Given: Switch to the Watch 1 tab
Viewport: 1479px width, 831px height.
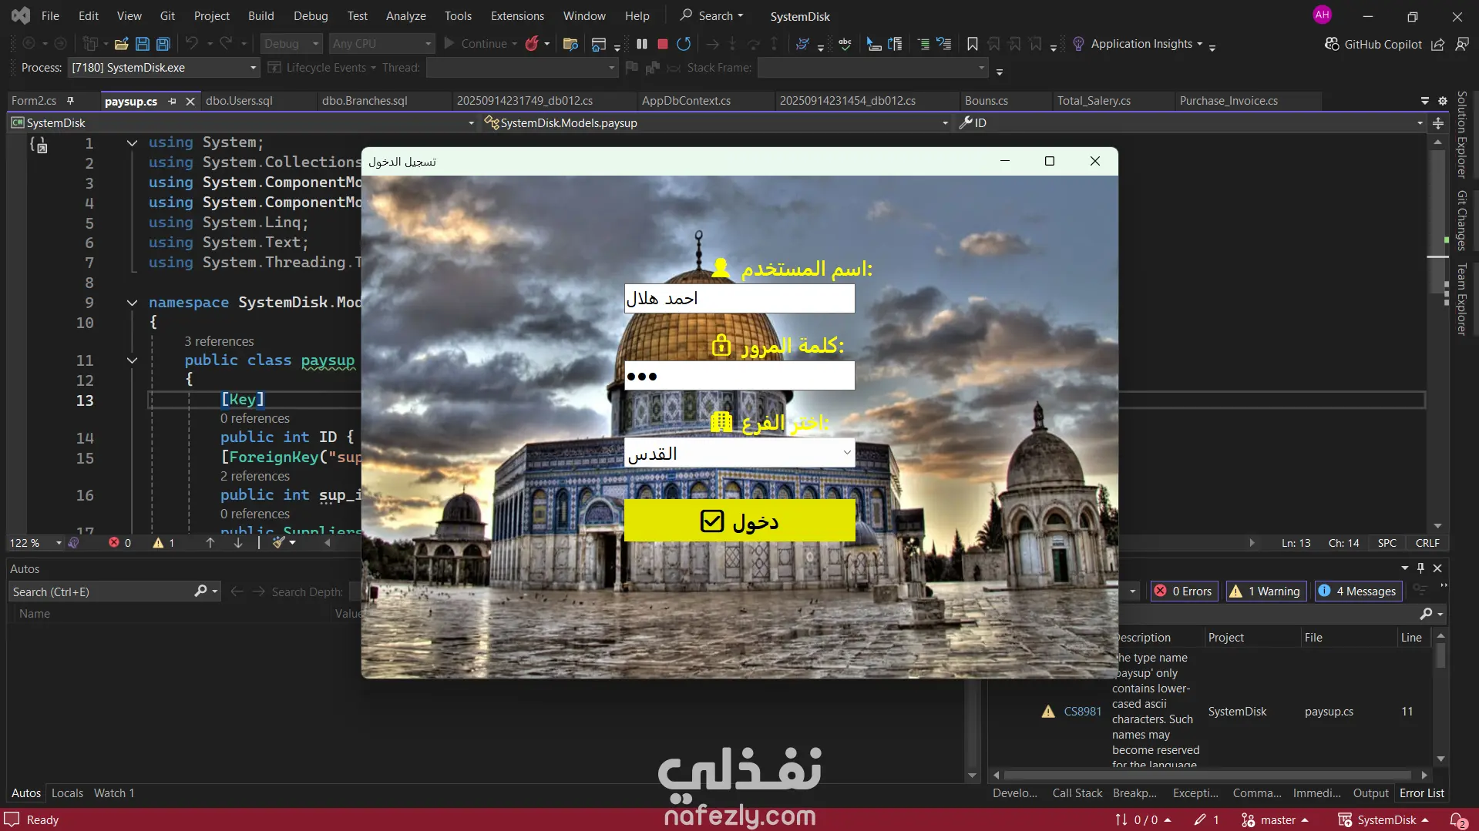Looking at the screenshot, I should point(114,793).
